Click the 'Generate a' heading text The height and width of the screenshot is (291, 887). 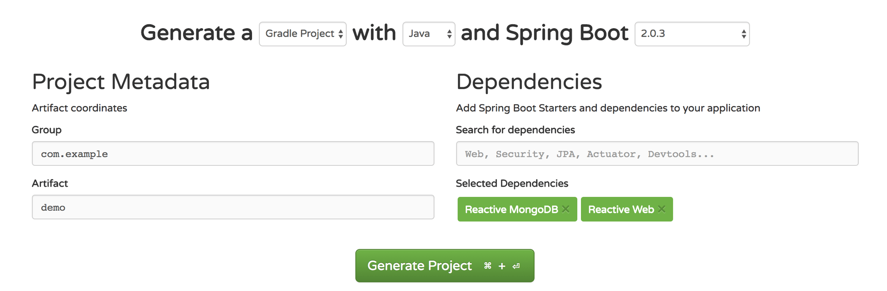pos(197,33)
